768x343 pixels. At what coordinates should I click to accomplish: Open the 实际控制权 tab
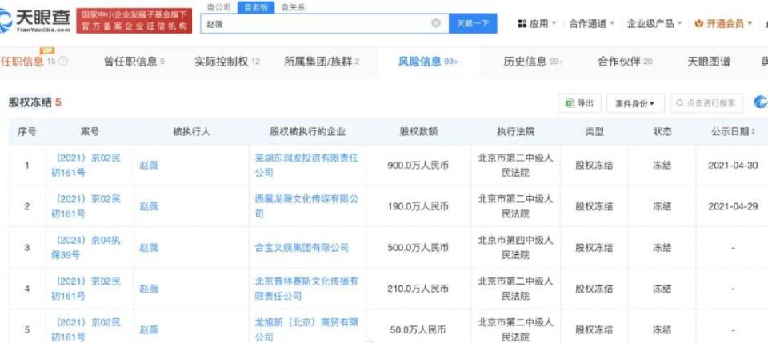[227, 62]
